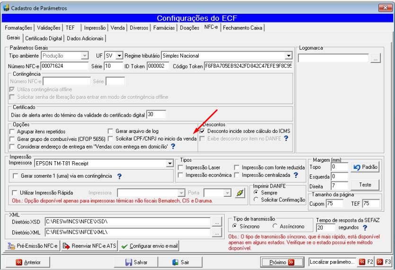Click the F2 previous parameter search icon
The image size is (395, 270).
point(362,262)
